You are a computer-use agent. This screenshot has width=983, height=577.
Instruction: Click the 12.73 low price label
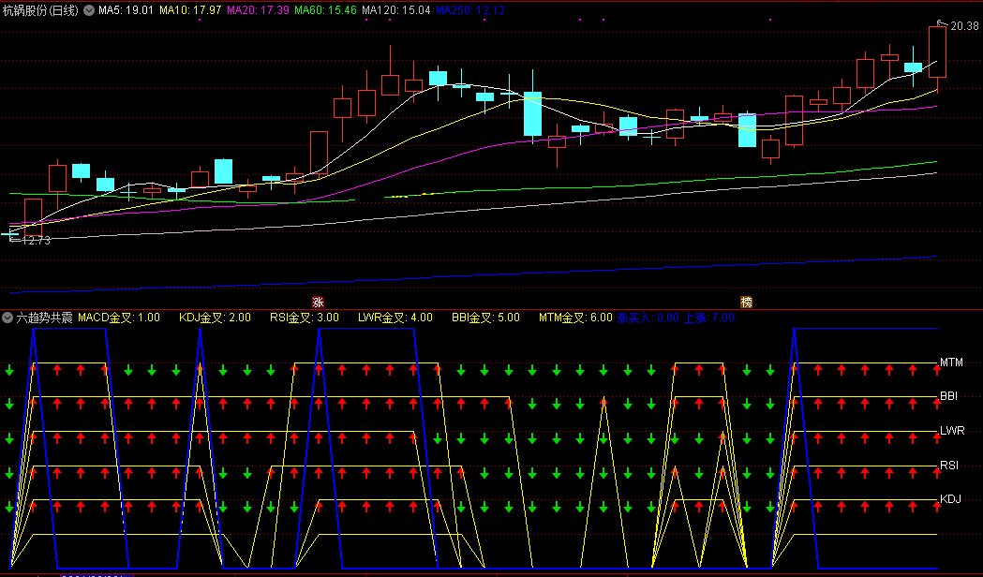pyautogui.click(x=36, y=240)
